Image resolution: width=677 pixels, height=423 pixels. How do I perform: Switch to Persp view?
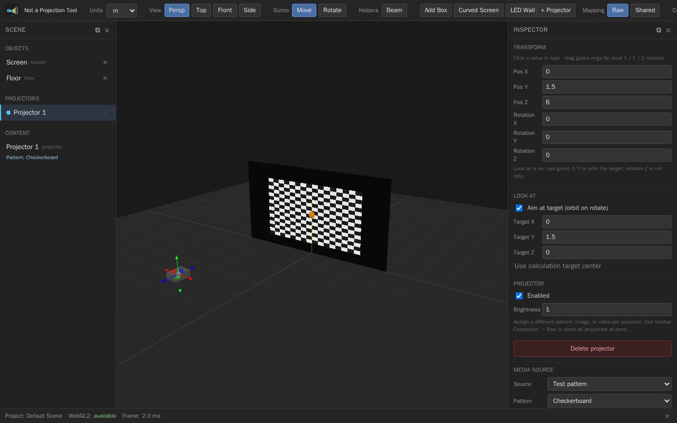(177, 10)
